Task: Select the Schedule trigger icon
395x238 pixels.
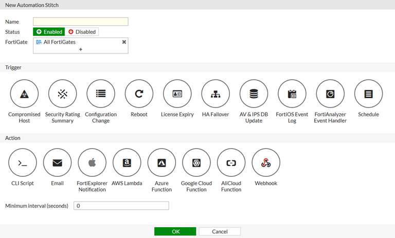Action: 368,94
